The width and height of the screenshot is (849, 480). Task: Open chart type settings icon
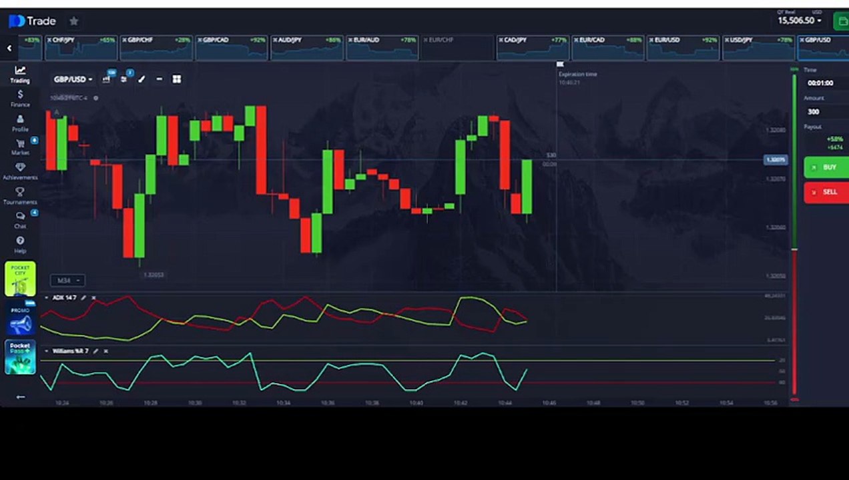click(106, 79)
